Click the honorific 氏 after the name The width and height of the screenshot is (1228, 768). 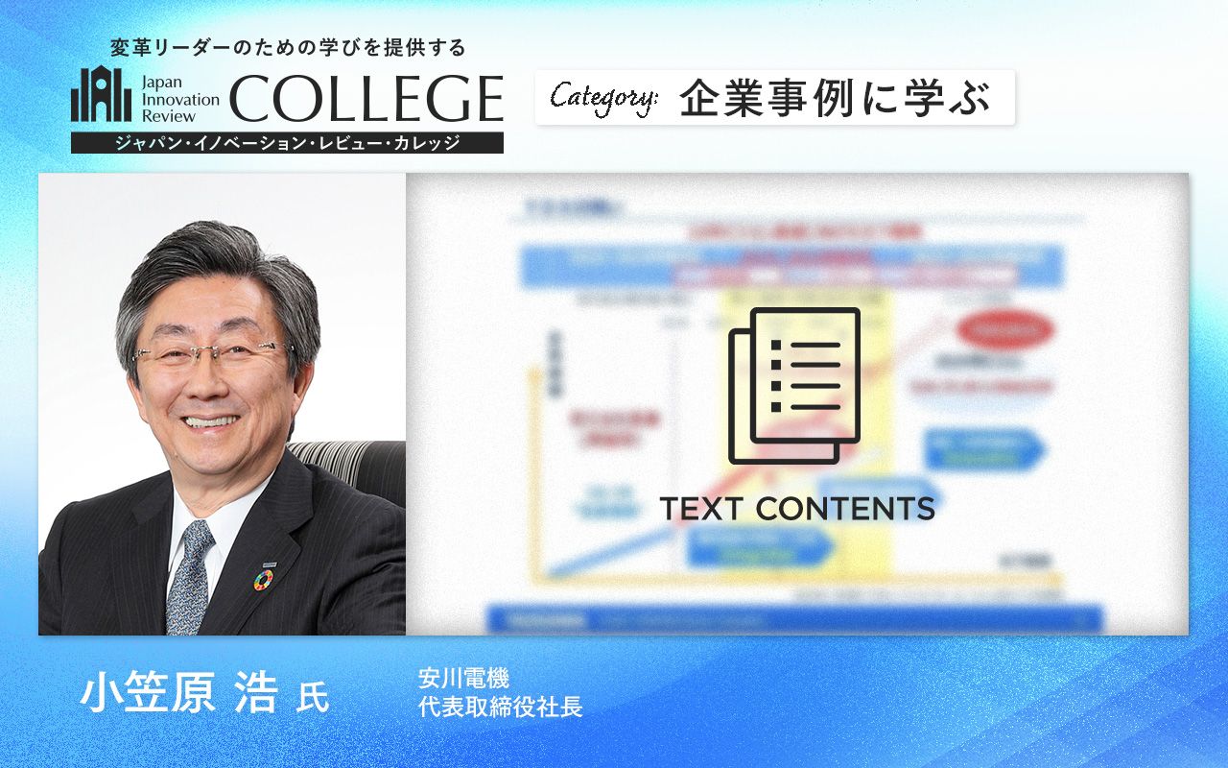[x=313, y=698]
